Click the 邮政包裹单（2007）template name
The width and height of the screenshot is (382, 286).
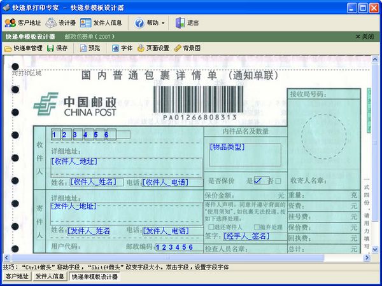pyautogui.click(x=89, y=37)
